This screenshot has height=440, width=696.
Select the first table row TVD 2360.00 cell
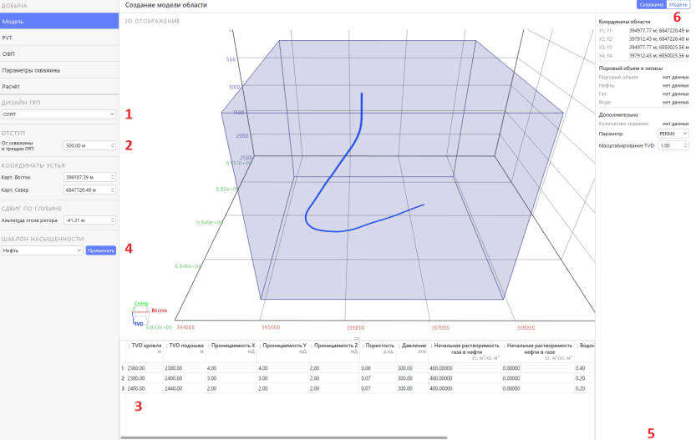coord(147,367)
